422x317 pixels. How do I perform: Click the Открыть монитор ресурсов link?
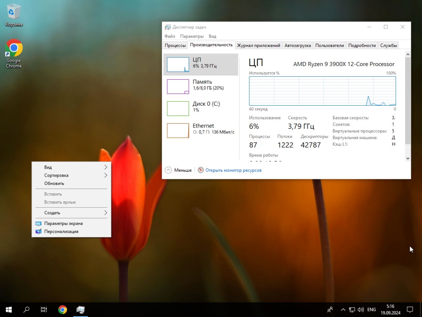pyautogui.click(x=233, y=170)
